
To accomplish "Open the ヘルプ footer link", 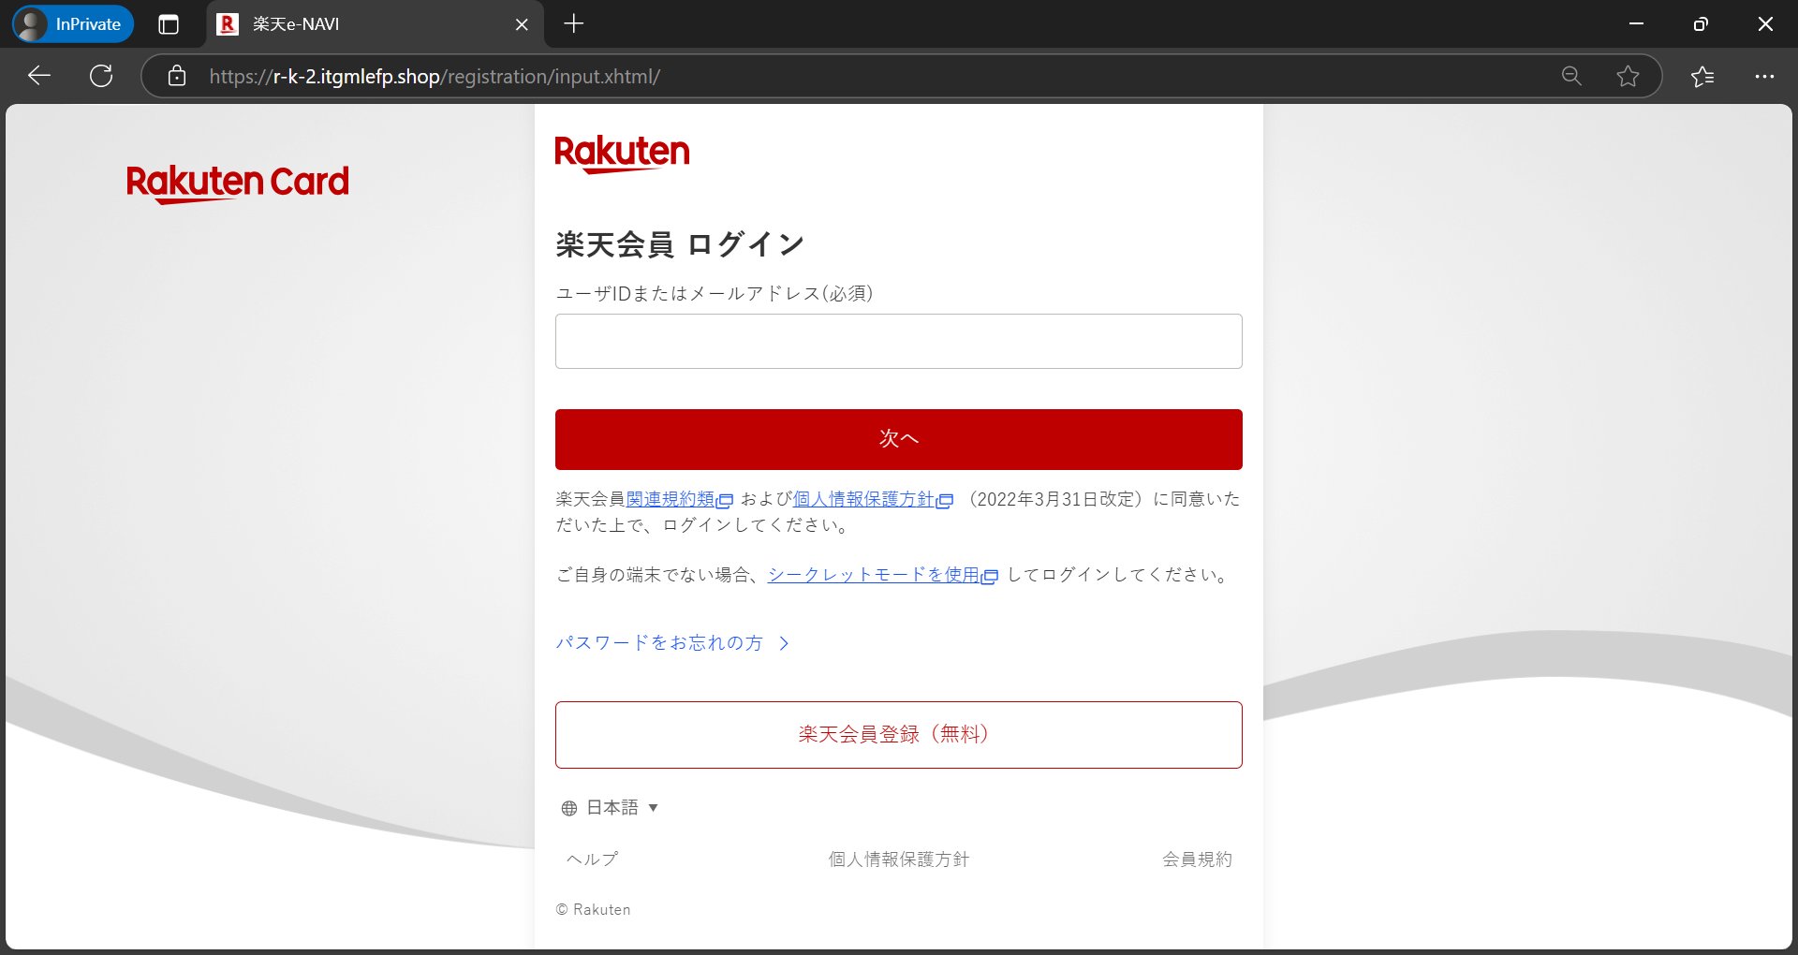I will coord(593,859).
